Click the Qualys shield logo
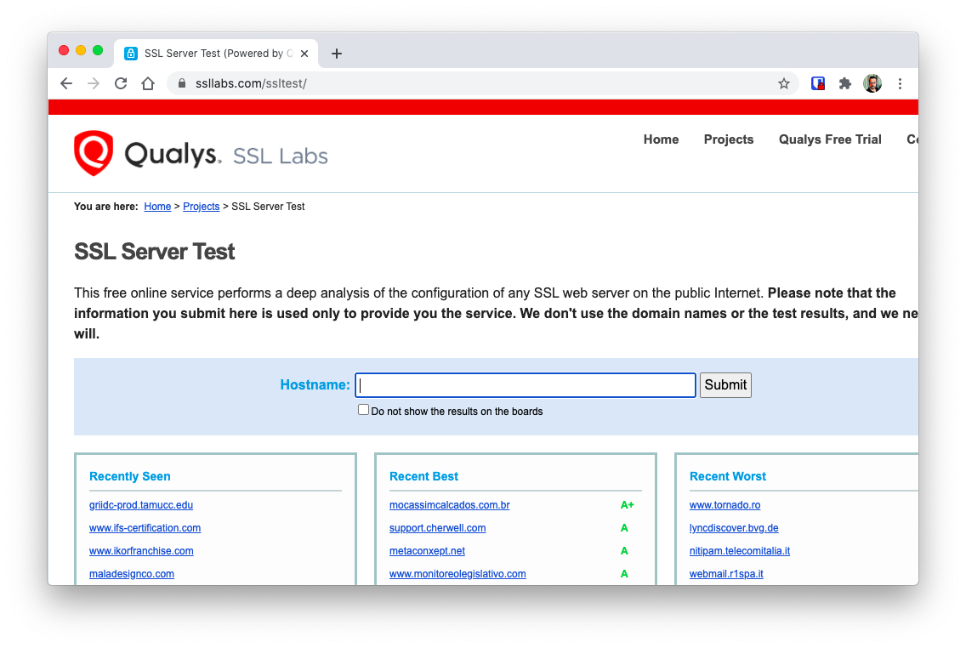The height and width of the screenshot is (648, 966). [94, 153]
